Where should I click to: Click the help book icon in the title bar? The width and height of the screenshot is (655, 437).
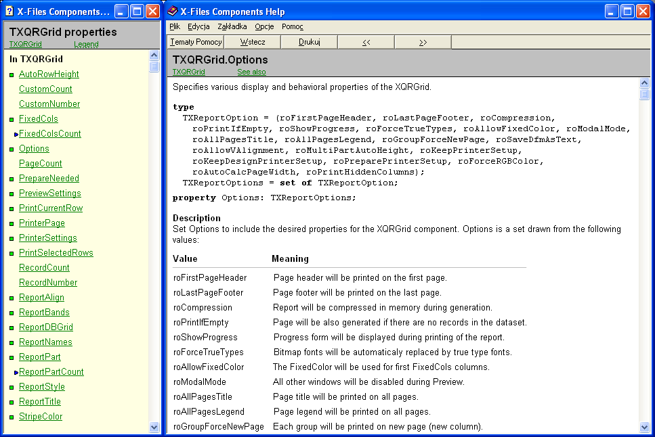pyautogui.click(x=173, y=11)
